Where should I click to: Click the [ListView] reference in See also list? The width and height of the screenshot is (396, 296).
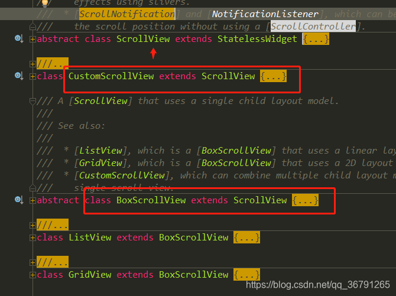[x=100, y=151]
